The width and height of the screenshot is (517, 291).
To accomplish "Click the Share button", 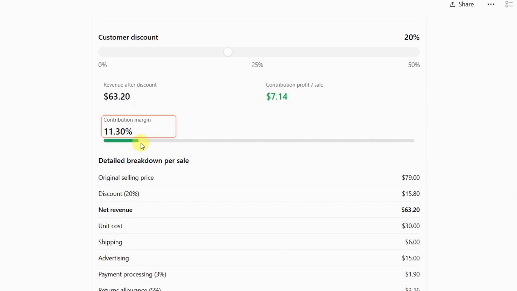I will pyautogui.click(x=461, y=4).
